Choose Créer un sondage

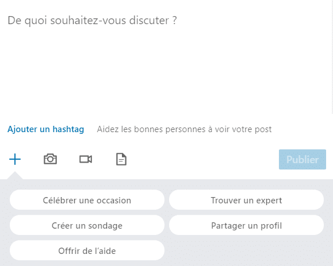[87, 225]
